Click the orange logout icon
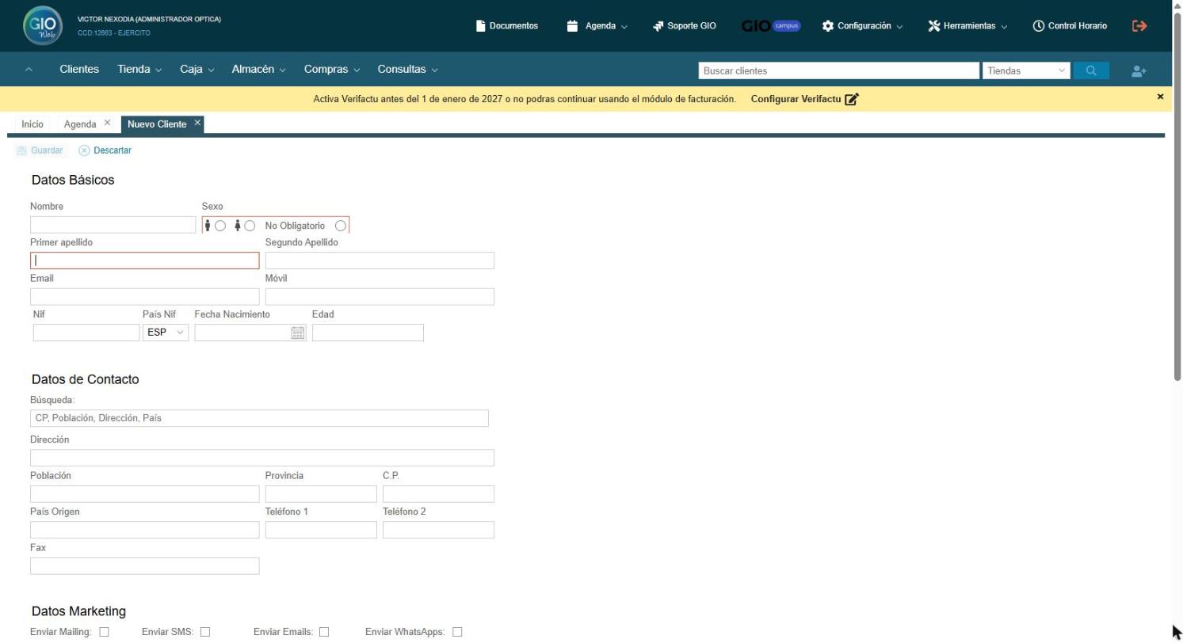 (x=1139, y=26)
